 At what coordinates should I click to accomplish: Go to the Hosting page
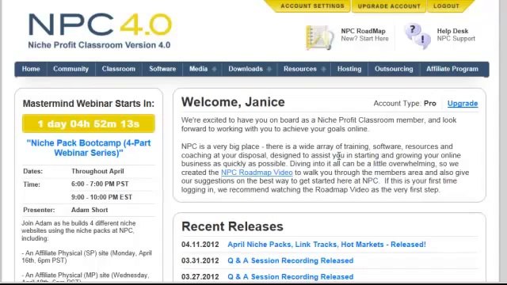349,69
